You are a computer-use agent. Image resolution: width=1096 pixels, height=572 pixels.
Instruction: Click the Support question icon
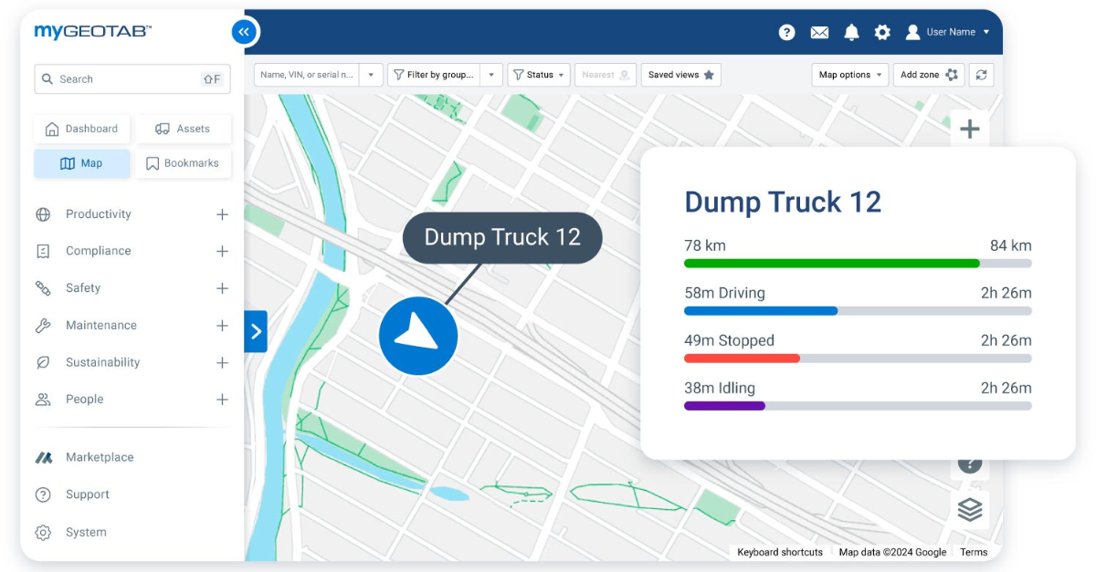click(43, 494)
